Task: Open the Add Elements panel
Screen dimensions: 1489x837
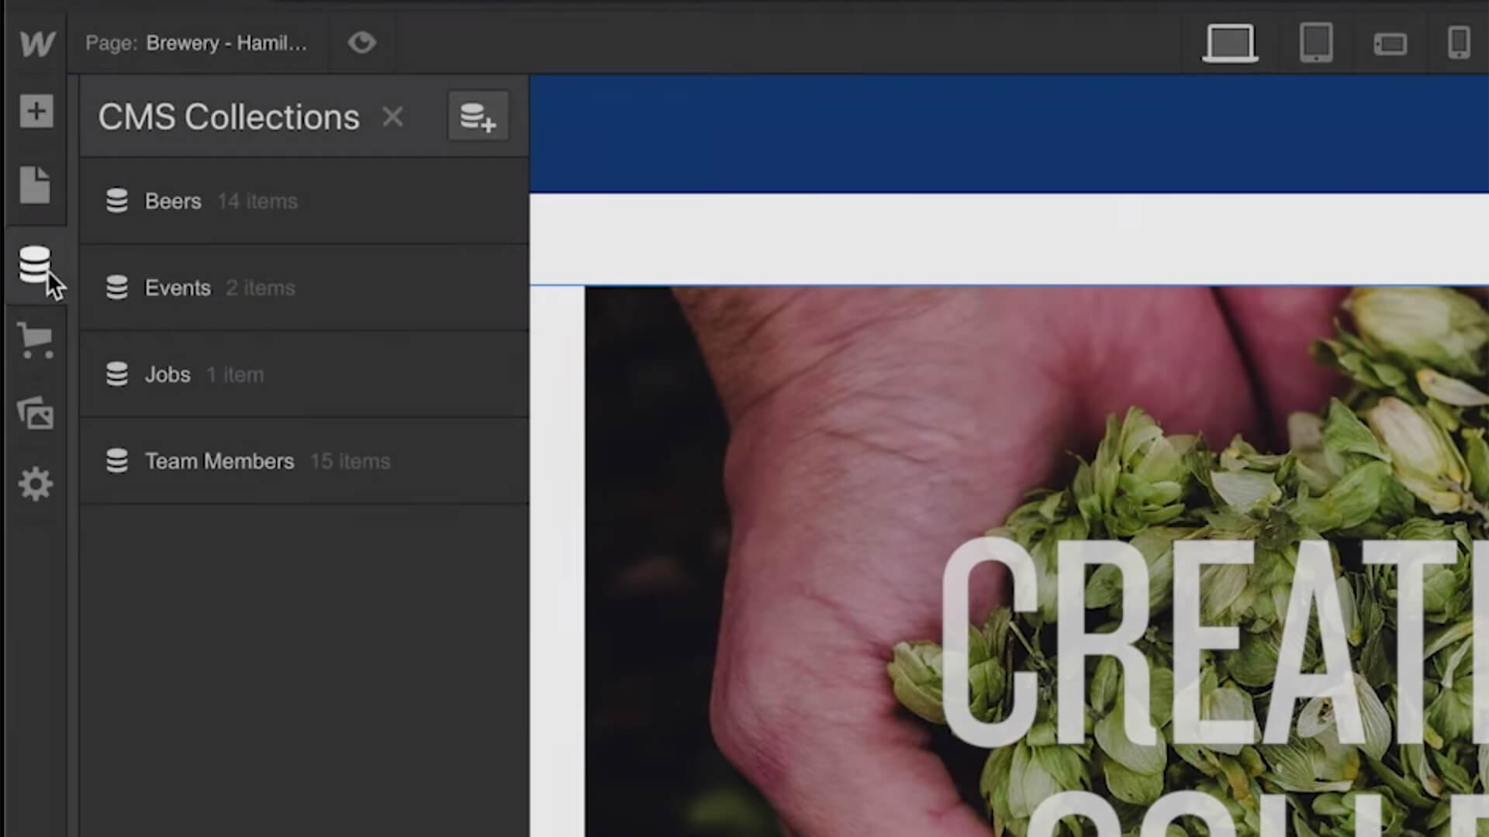Action: 36,111
